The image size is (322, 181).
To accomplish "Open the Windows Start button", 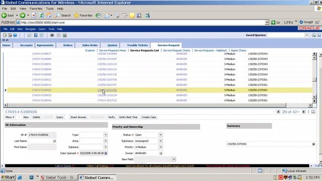I will pyautogui.click(x=8, y=177).
